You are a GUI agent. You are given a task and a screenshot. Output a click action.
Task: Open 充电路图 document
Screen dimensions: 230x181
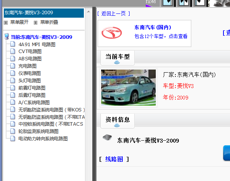(27, 66)
